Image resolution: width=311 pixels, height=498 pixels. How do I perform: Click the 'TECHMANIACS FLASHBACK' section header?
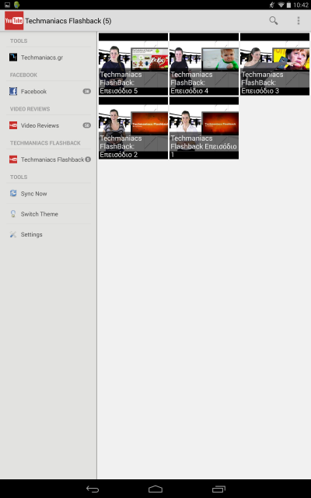tap(45, 143)
